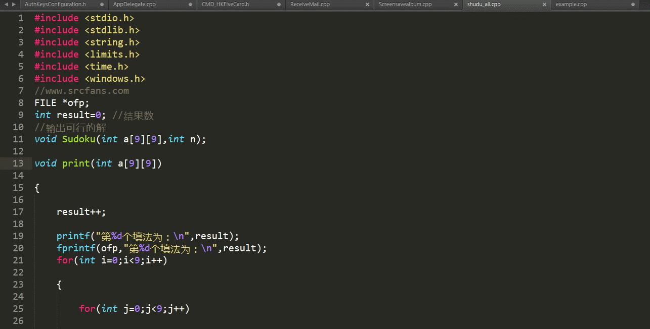Click the close icon on Screensavealbum.cpp tab

click(x=456, y=4)
